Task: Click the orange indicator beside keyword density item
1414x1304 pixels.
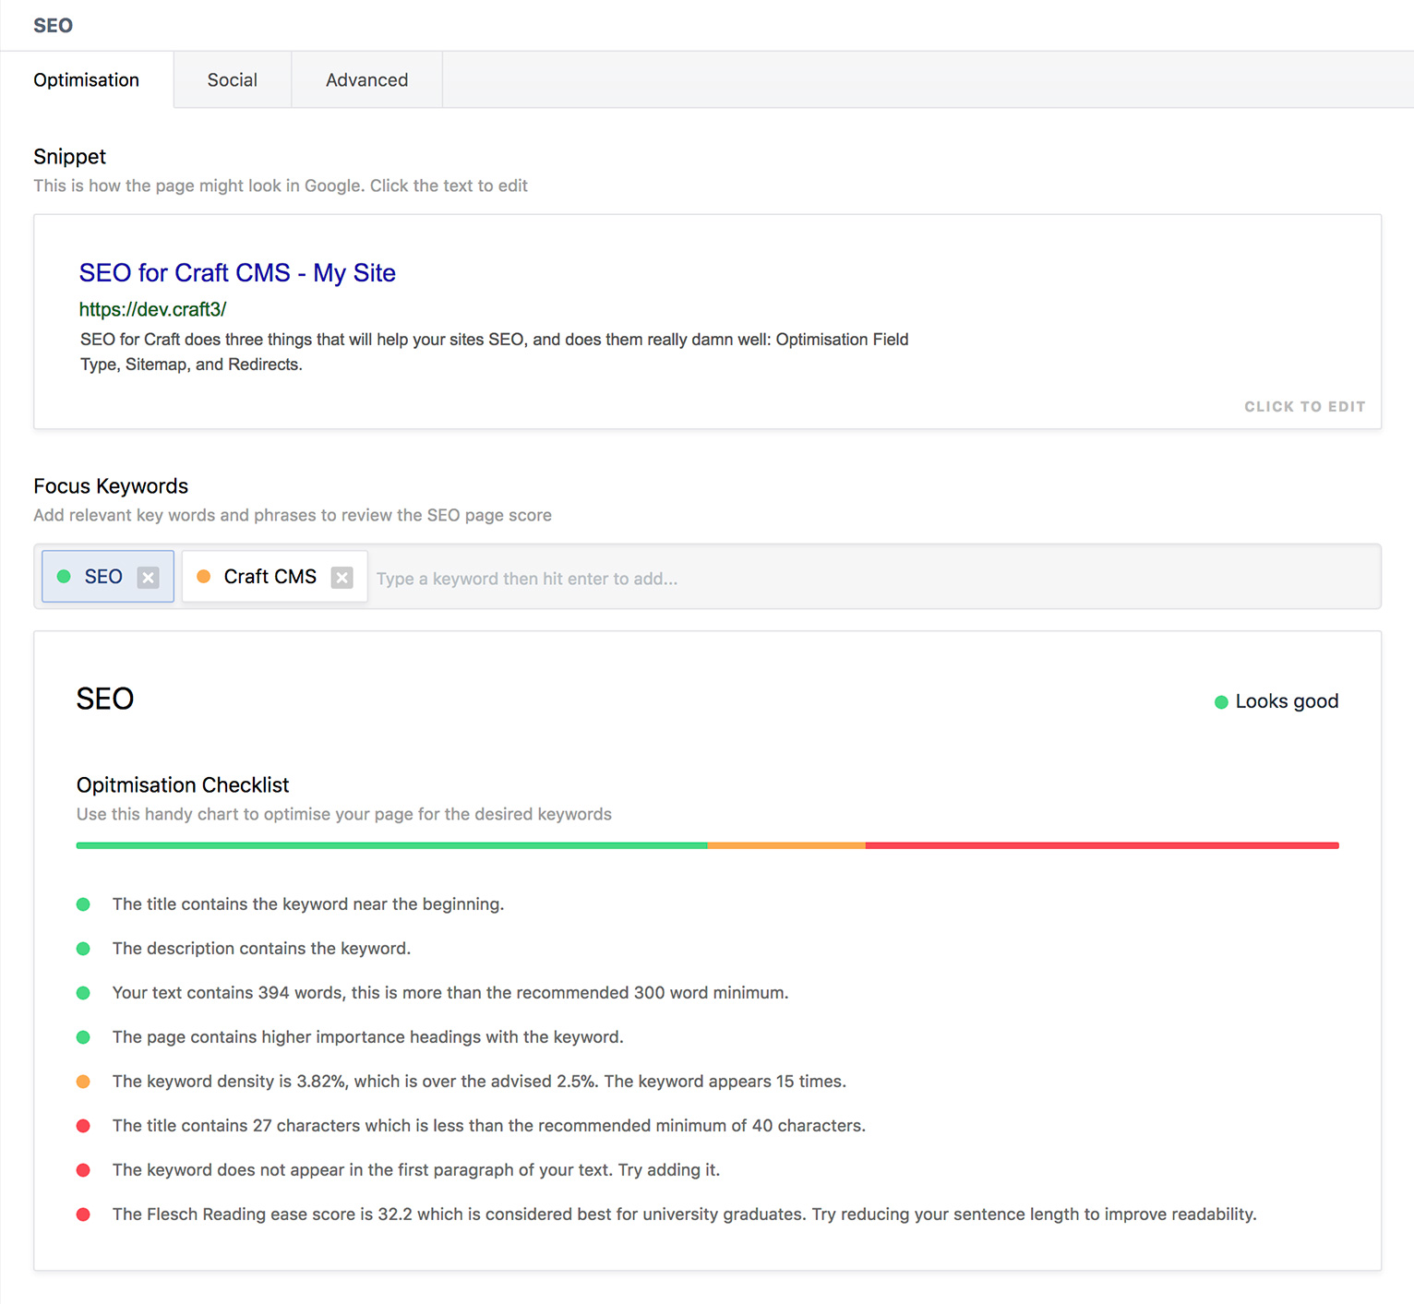Action: [x=84, y=1081]
